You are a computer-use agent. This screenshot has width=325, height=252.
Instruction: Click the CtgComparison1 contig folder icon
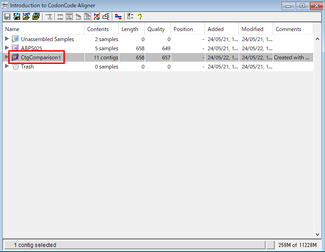click(16, 58)
